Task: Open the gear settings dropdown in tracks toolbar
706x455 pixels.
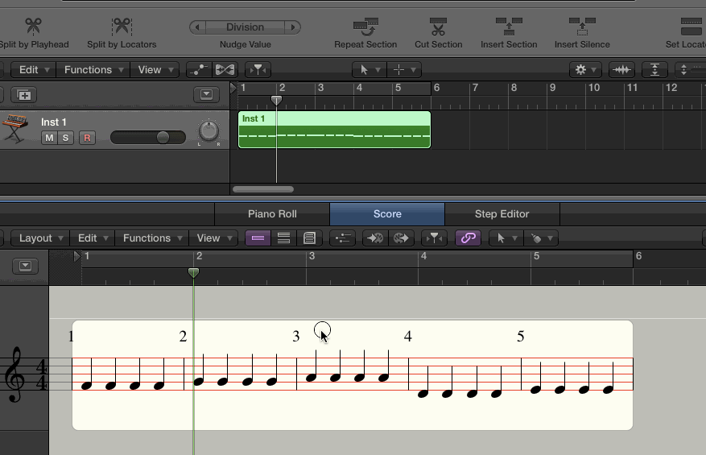Action: point(584,70)
